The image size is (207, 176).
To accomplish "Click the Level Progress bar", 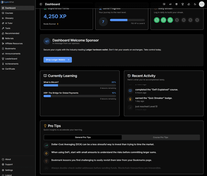I will pyautogui.click(x=127, y=20).
